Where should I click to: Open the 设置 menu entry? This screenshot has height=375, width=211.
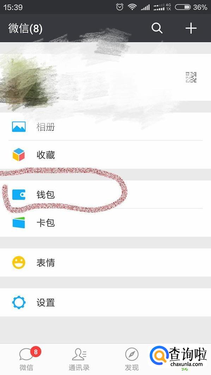coord(105,302)
